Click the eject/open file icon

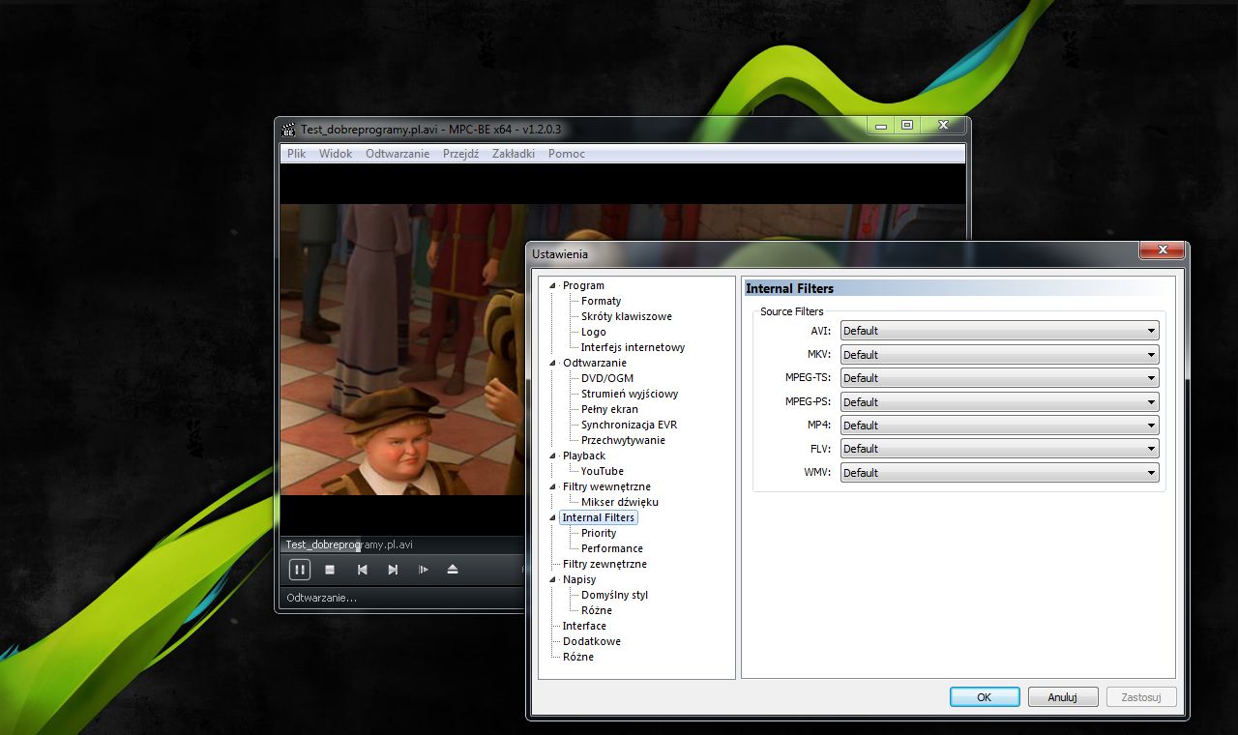coord(453,570)
